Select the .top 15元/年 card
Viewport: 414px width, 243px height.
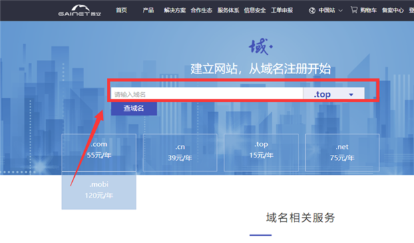click(x=261, y=152)
